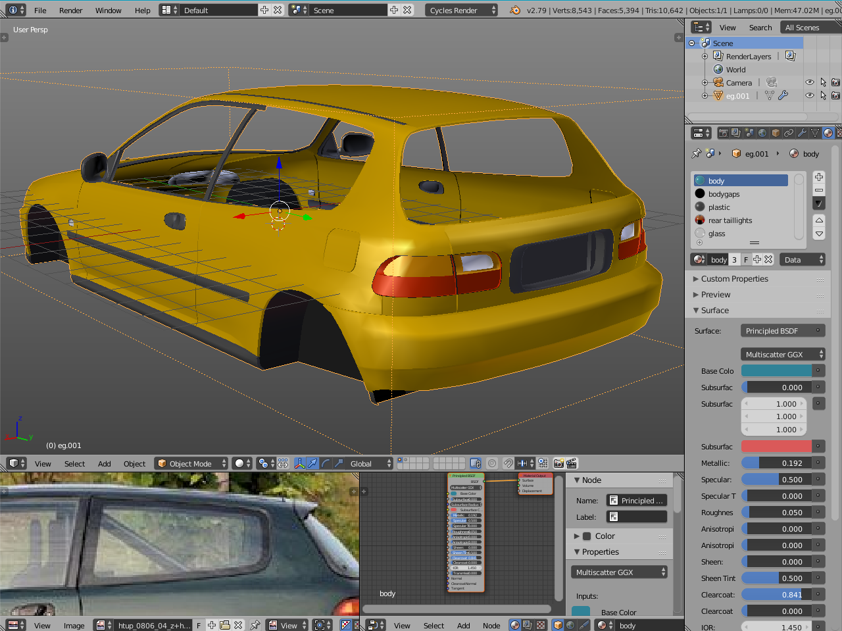The height and width of the screenshot is (631, 842).
Task: Unlink the body material with X icon
Action: pyautogui.click(x=768, y=259)
